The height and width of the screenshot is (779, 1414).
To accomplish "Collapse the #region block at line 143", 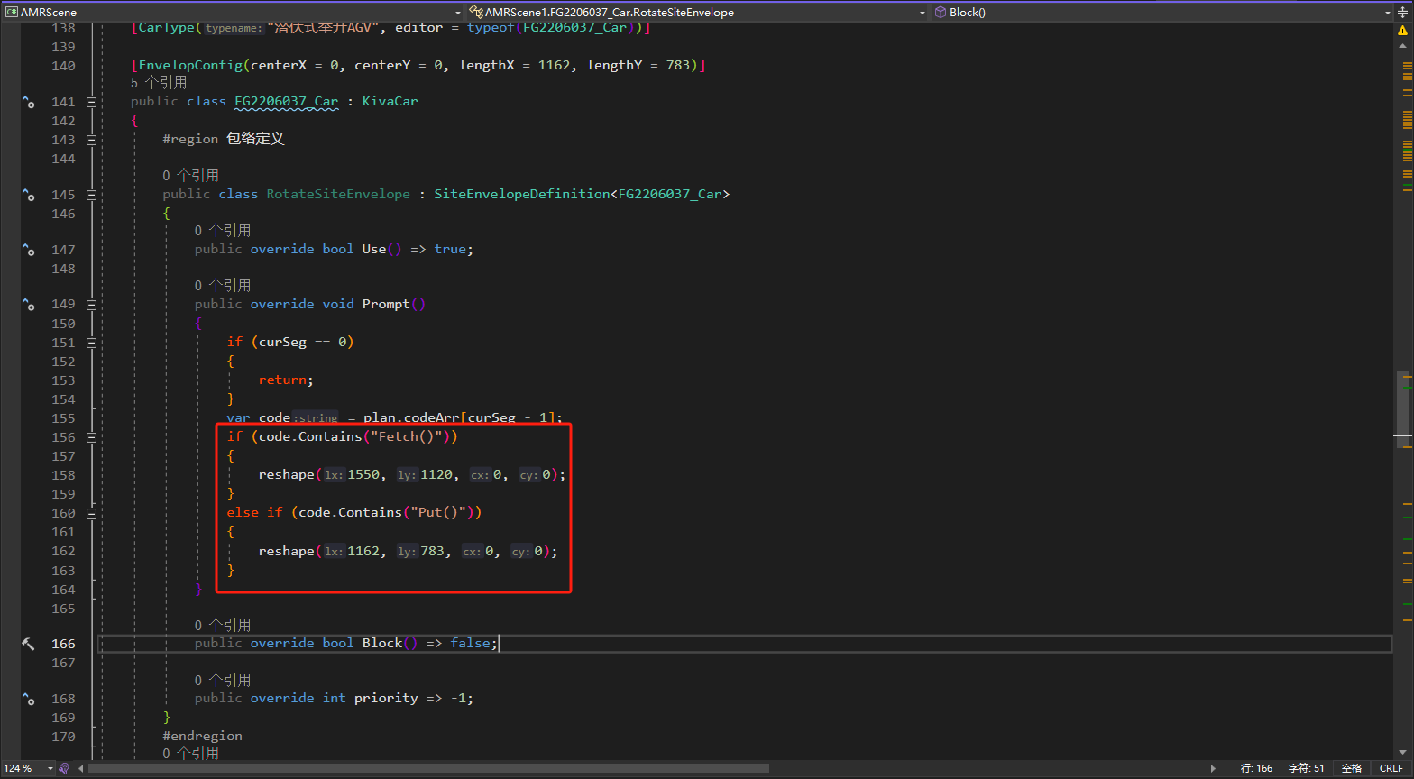I will click(x=91, y=140).
